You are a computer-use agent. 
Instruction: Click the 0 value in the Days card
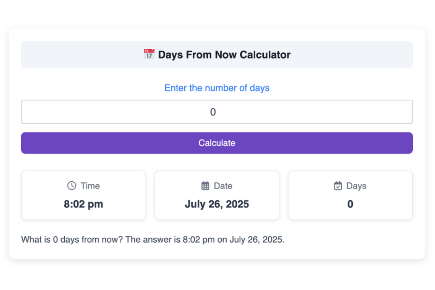350,204
